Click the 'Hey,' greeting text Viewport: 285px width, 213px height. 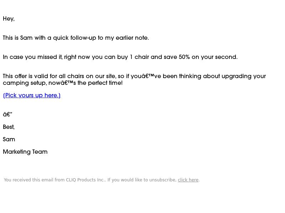click(9, 19)
